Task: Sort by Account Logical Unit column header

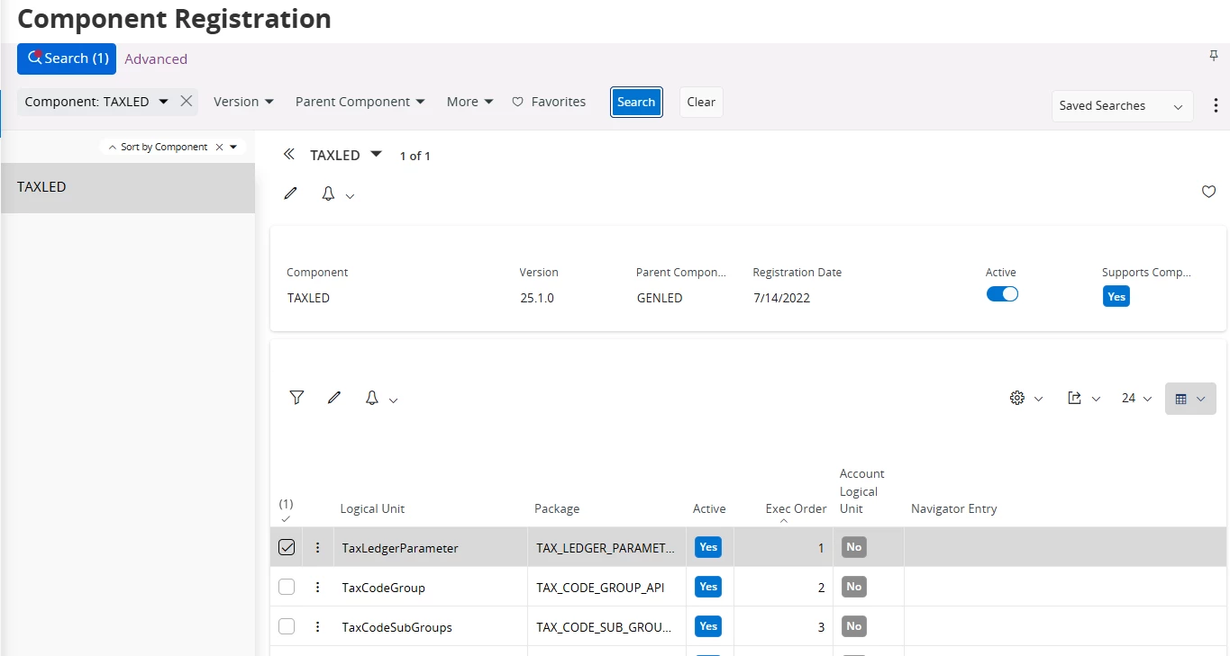Action: click(861, 491)
